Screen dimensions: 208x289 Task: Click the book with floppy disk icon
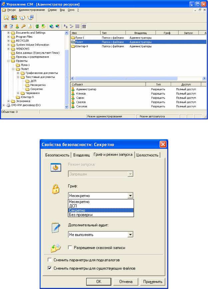[x=30, y=18]
